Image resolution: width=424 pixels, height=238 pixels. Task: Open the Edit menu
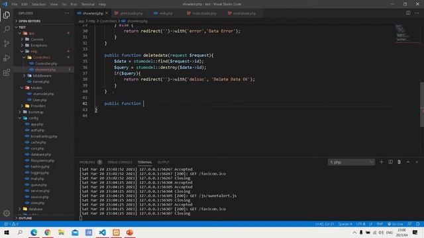(25, 5)
